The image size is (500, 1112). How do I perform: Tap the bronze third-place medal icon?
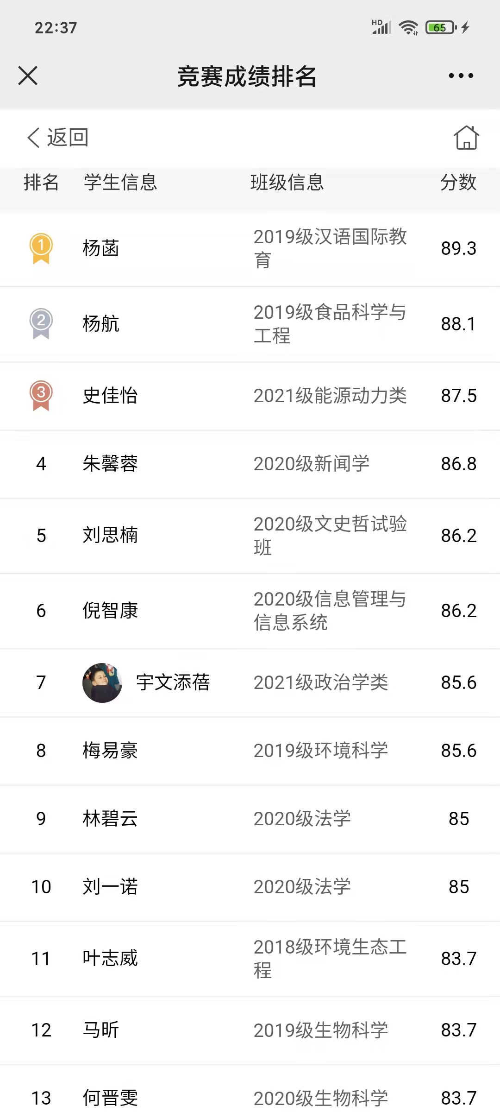coord(41,395)
